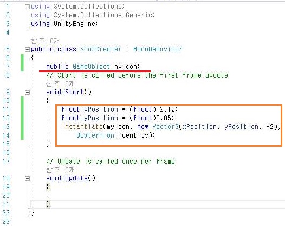This screenshot has width=285, height=226.
Task: Click the Update method name
Action: 76,178
